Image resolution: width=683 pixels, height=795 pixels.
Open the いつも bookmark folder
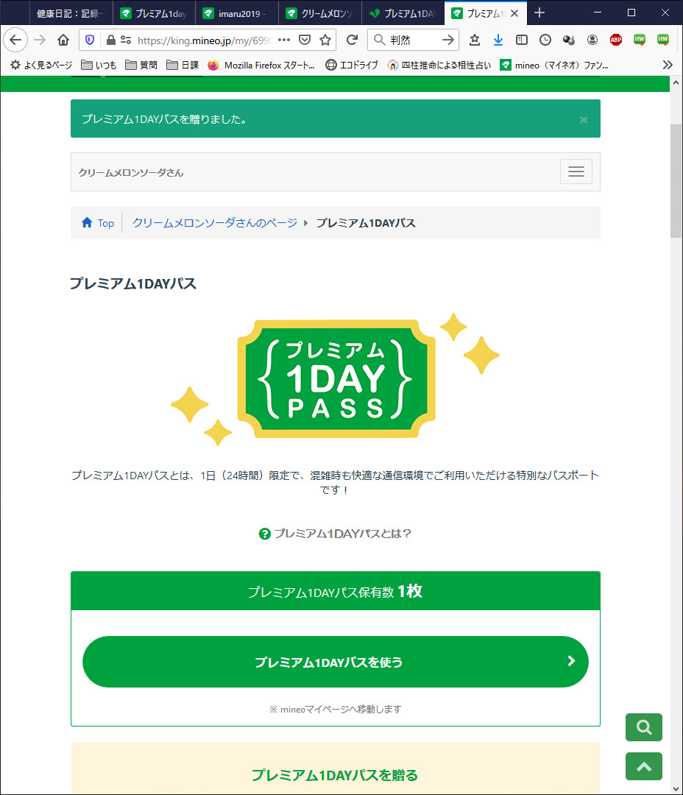click(x=99, y=65)
